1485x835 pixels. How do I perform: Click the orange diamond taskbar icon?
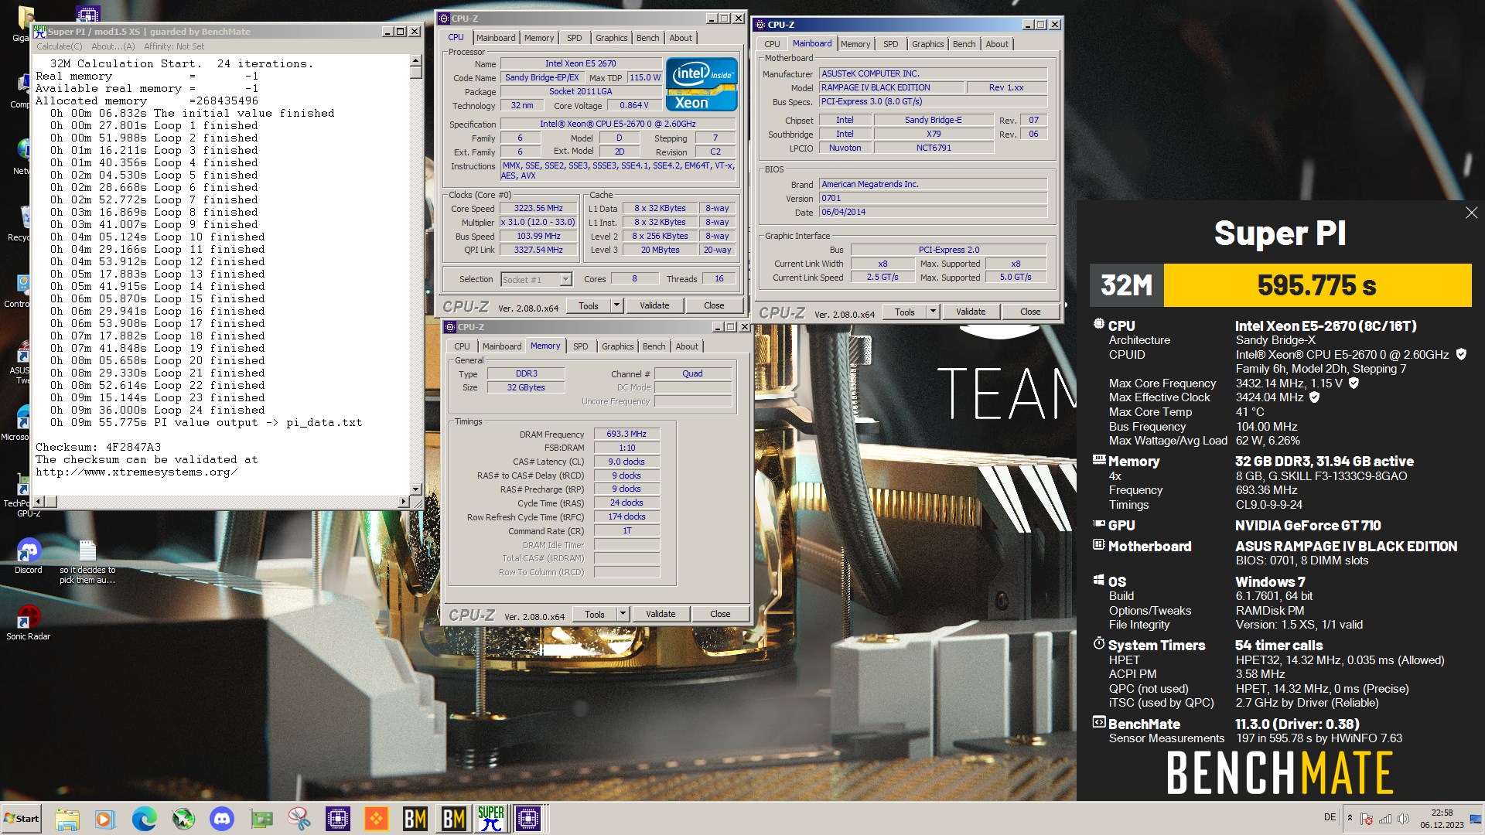click(x=377, y=819)
